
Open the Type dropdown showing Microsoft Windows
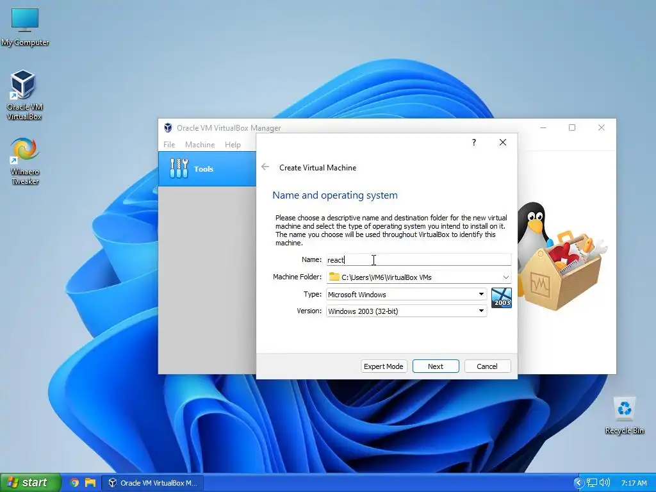406,295
